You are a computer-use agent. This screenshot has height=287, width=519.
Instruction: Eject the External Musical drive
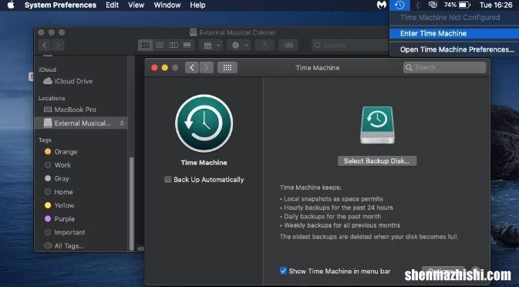122,123
